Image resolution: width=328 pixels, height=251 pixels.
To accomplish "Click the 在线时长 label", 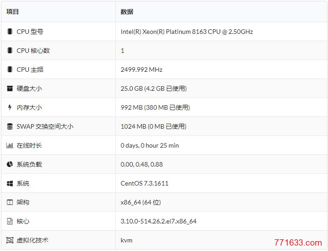I will (29, 145).
